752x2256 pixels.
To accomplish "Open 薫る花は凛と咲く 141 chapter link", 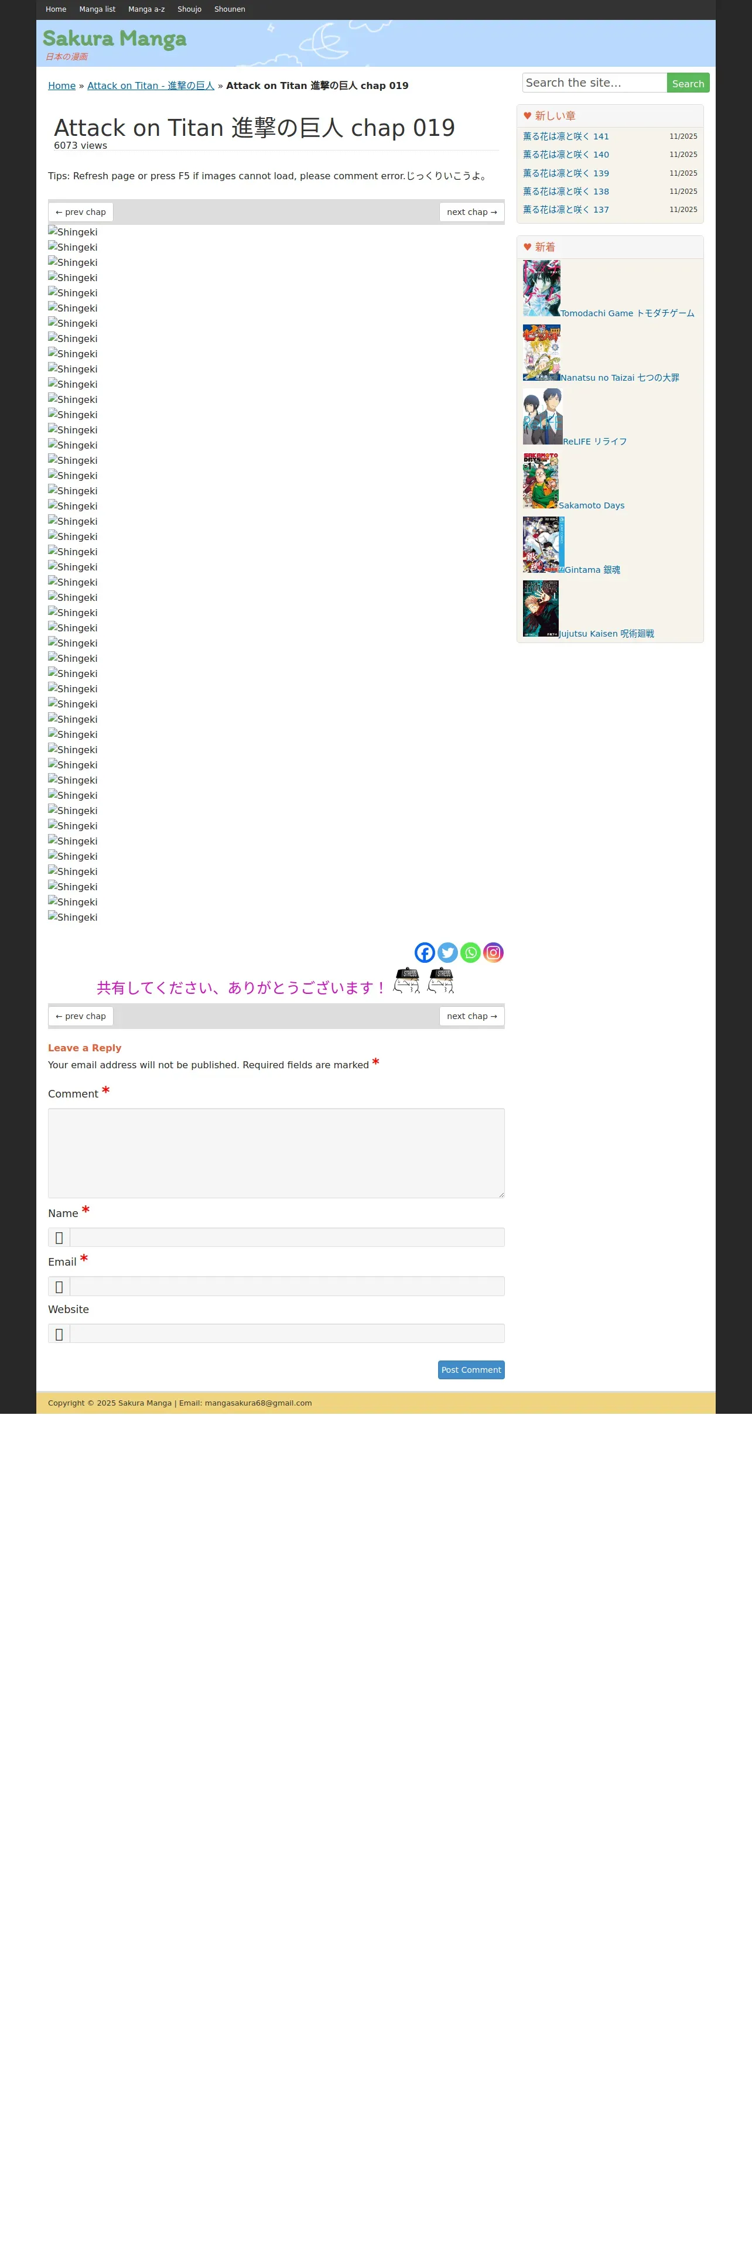I will pyautogui.click(x=566, y=136).
